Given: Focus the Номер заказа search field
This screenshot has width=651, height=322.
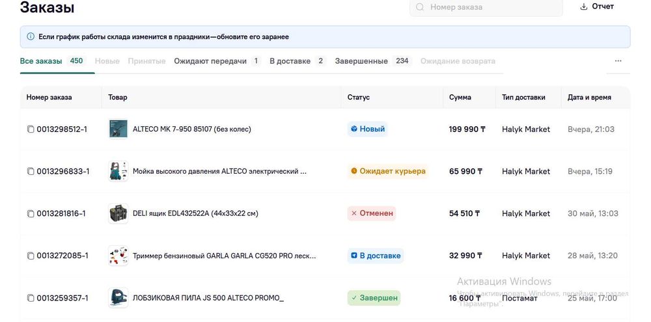Looking at the screenshot, I should (486, 7).
